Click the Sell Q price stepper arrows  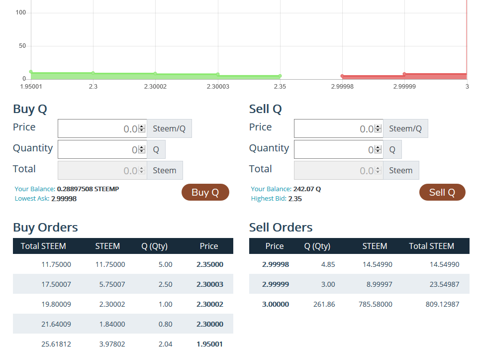point(378,128)
